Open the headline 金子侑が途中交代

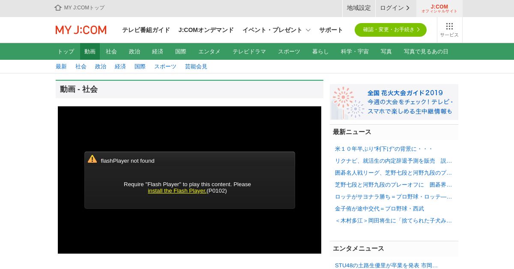[x=380, y=209]
